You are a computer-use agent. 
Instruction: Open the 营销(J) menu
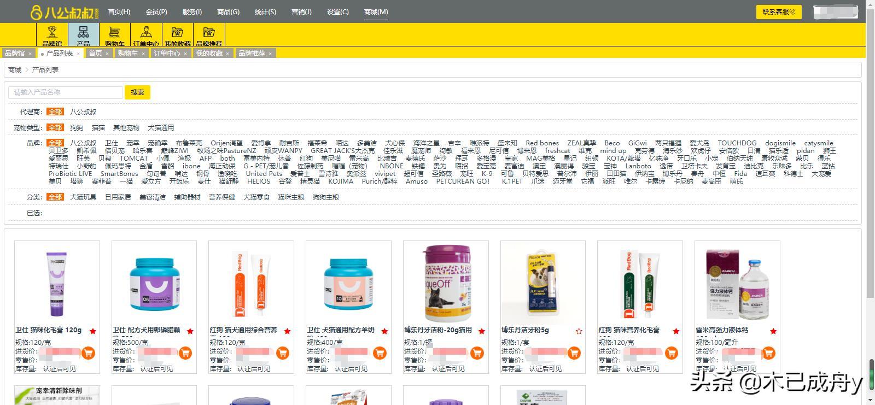pos(301,11)
